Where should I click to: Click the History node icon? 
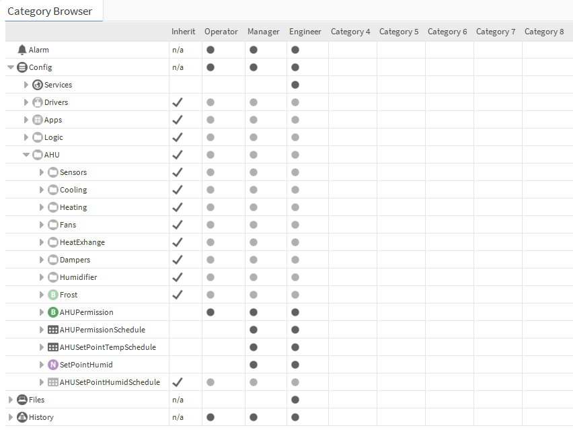(x=22, y=417)
